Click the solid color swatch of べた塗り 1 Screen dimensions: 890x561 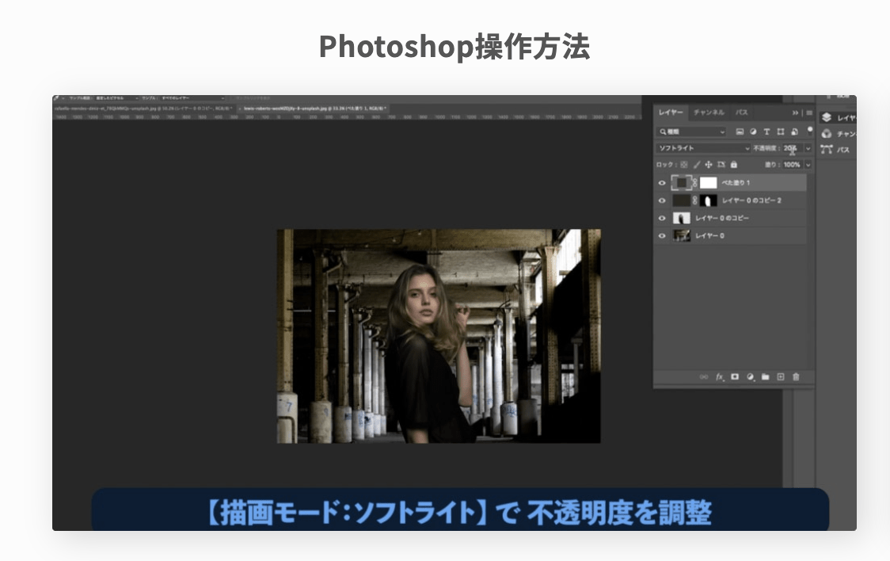click(x=681, y=183)
